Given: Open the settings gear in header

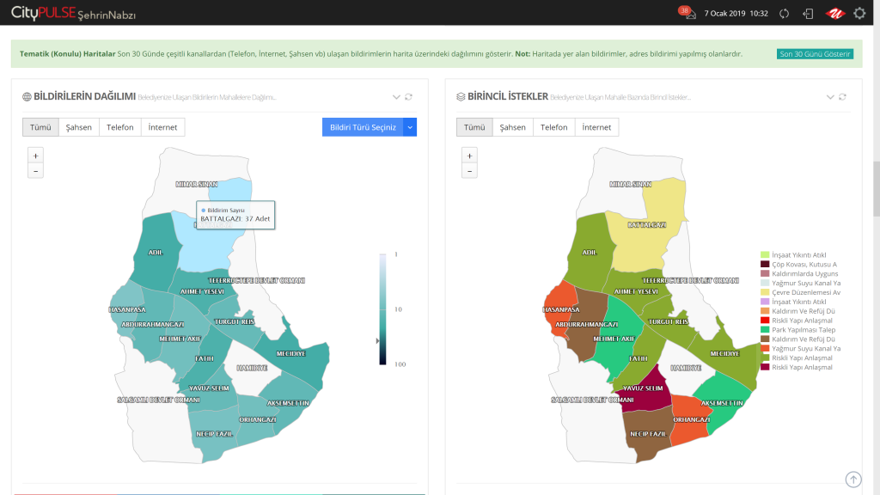Looking at the screenshot, I should pyautogui.click(x=859, y=14).
